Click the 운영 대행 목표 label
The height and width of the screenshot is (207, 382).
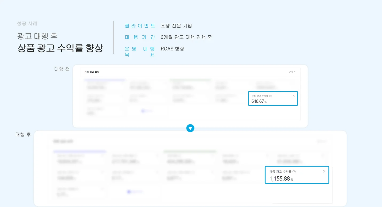140,52
